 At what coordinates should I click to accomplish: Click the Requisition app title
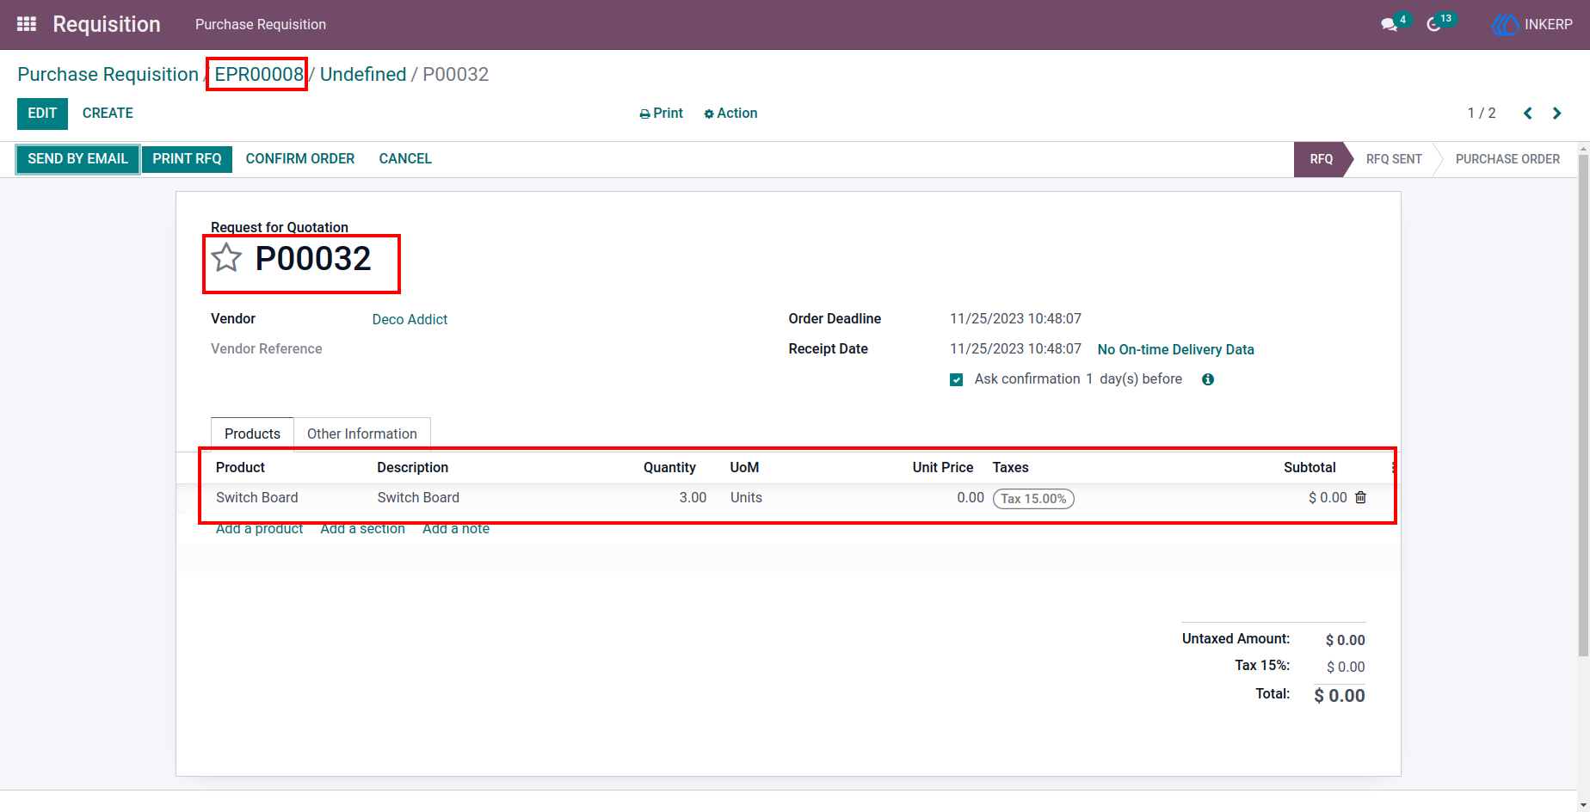107,24
